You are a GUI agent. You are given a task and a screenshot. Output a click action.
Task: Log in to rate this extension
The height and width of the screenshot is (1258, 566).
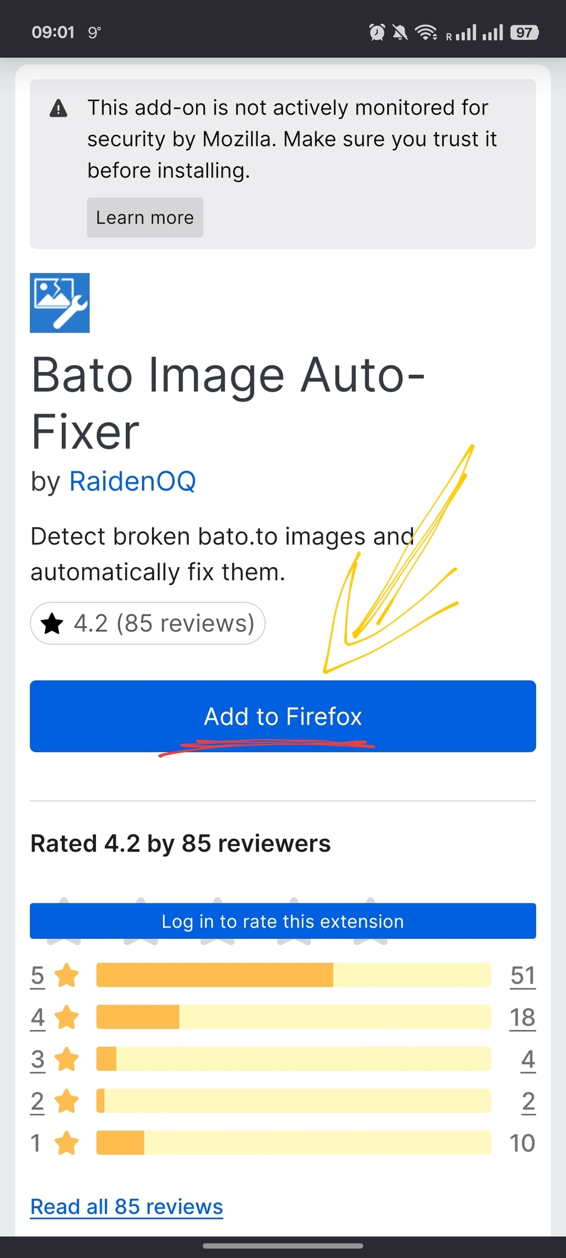(x=283, y=921)
